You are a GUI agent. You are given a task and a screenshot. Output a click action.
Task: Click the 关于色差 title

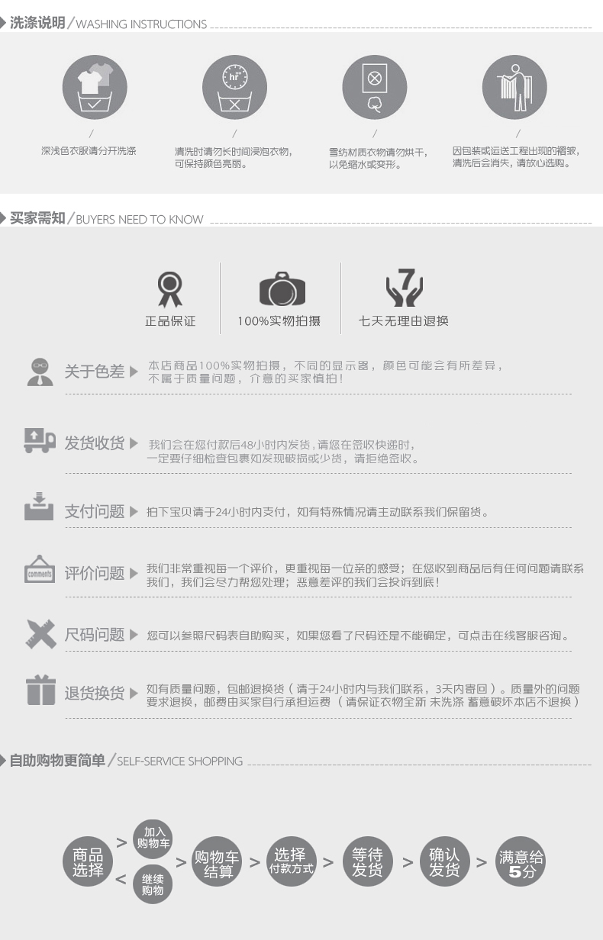94,372
